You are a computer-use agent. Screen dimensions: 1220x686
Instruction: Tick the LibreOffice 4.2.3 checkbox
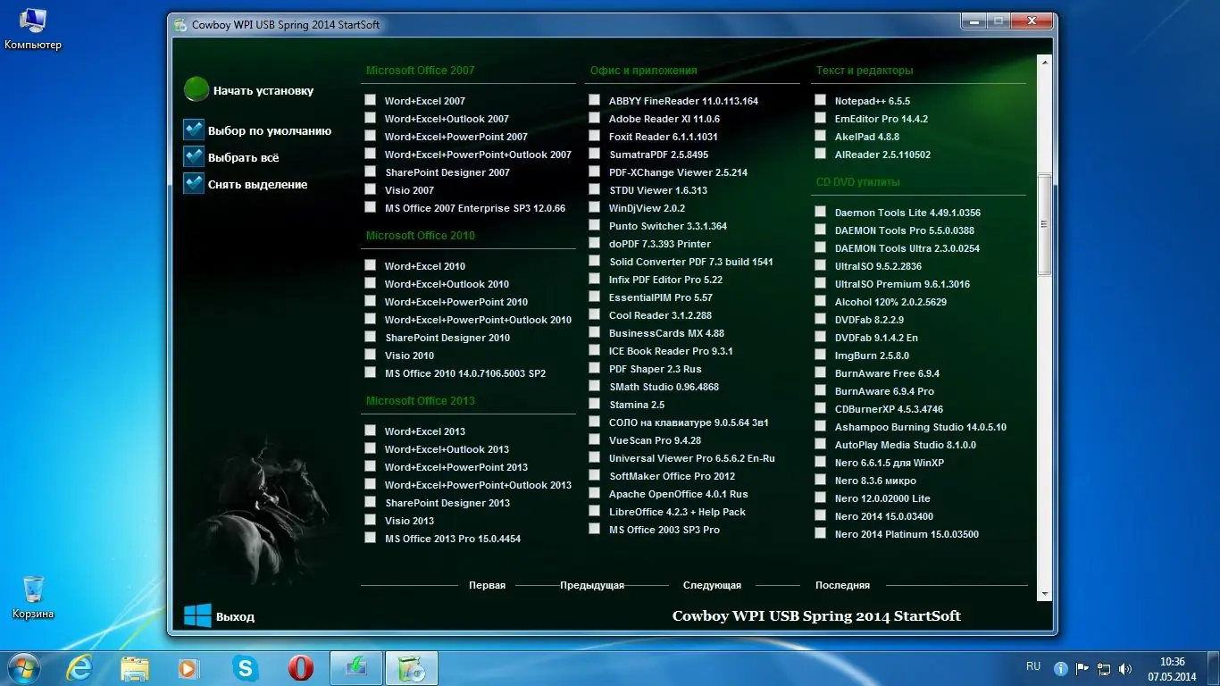pyautogui.click(x=594, y=511)
